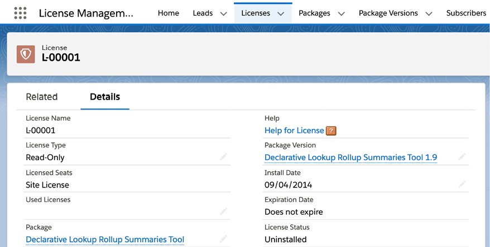Edit Package field with pencil icon
490x247 pixels.
coord(223,239)
